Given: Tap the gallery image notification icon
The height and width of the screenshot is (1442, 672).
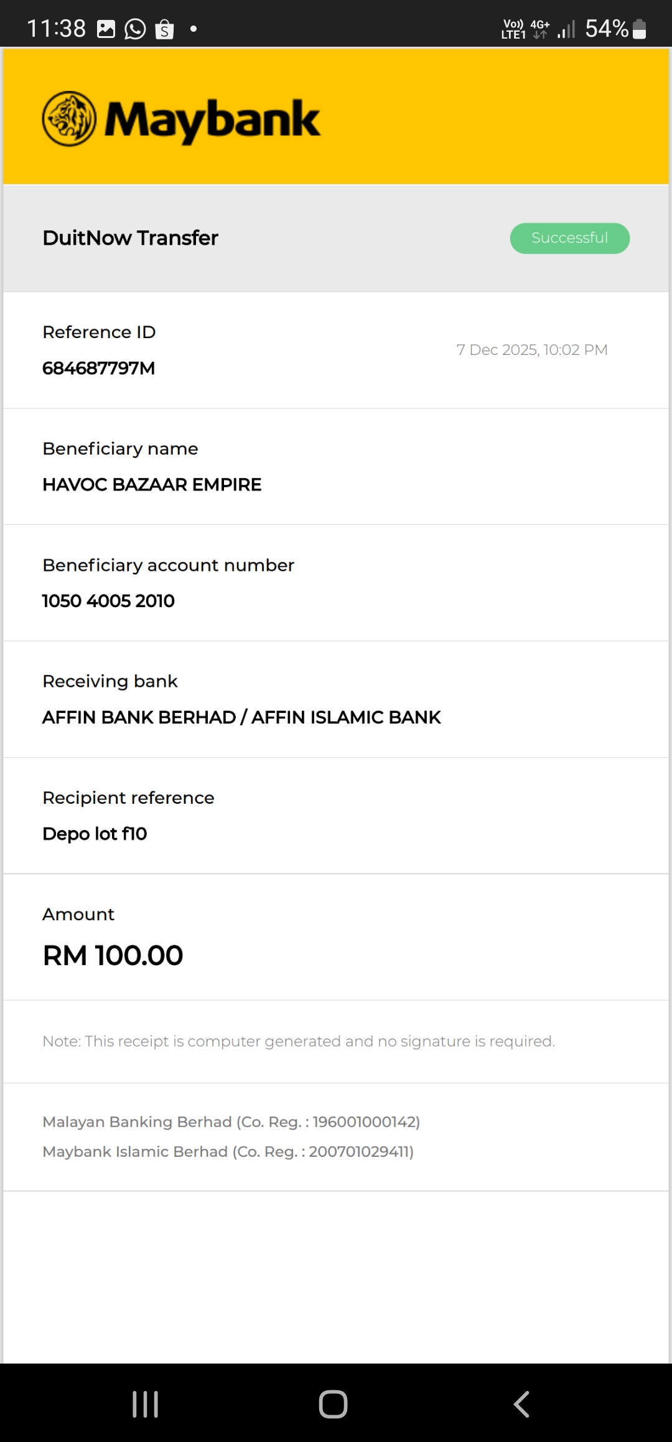Looking at the screenshot, I should (106, 29).
